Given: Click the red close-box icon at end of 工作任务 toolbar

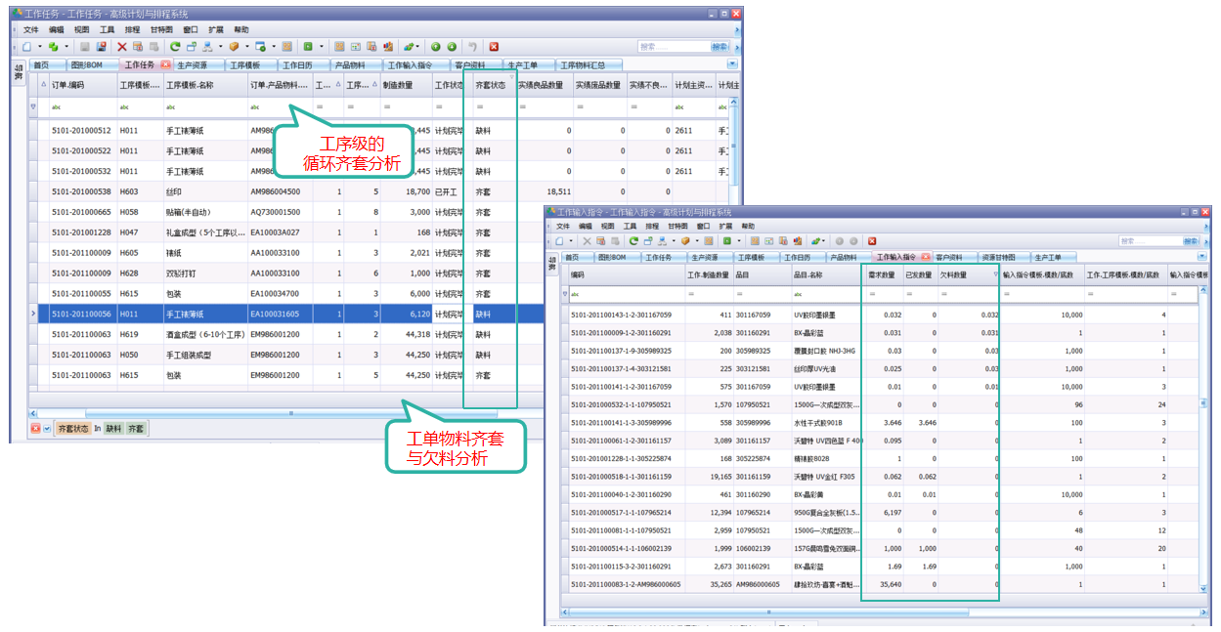Looking at the screenshot, I should [494, 47].
